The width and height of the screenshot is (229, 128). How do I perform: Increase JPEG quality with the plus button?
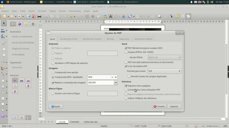click(x=116, y=77)
